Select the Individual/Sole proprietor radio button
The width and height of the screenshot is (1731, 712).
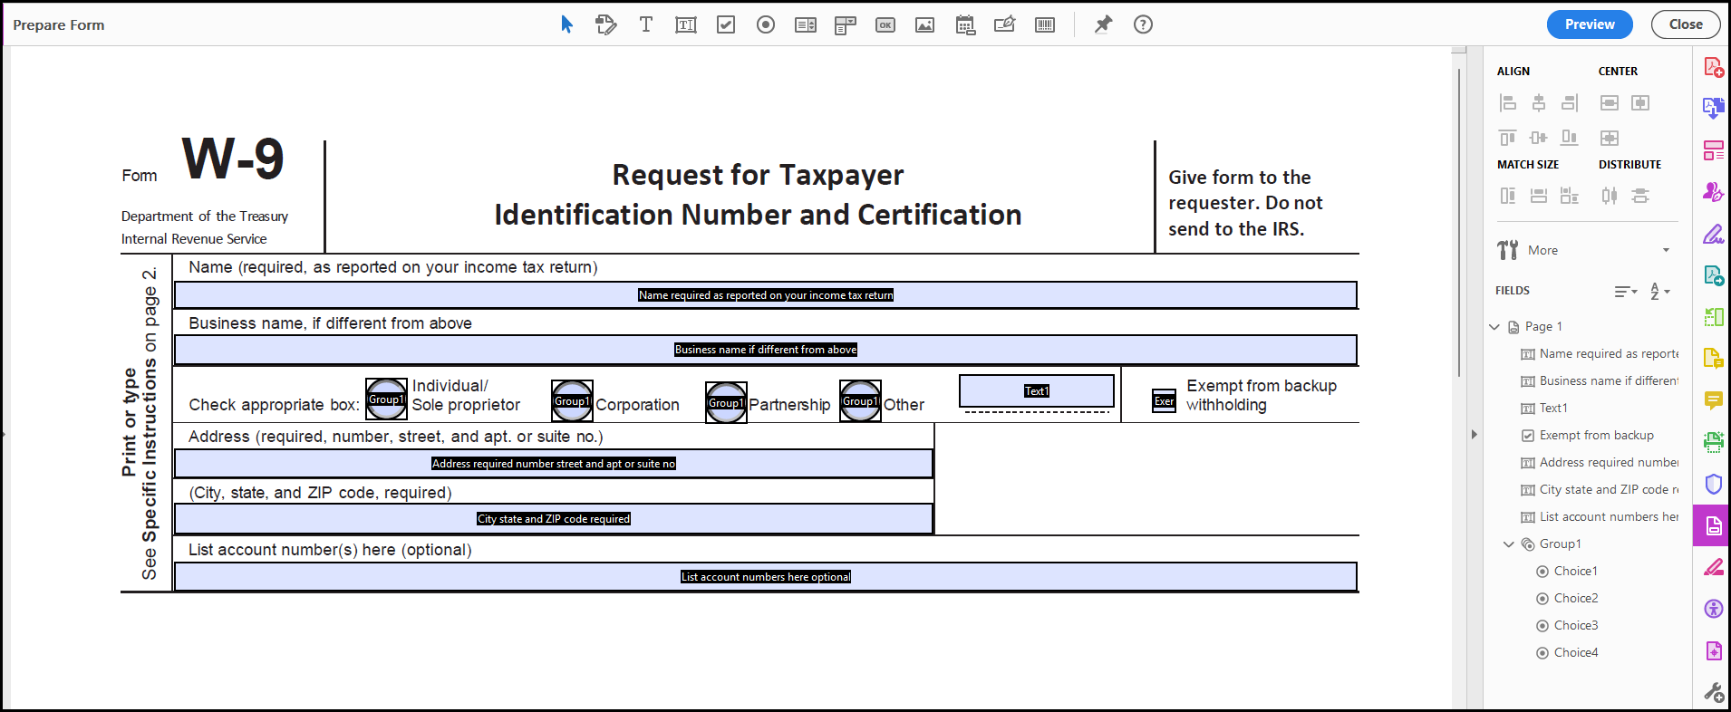(386, 399)
